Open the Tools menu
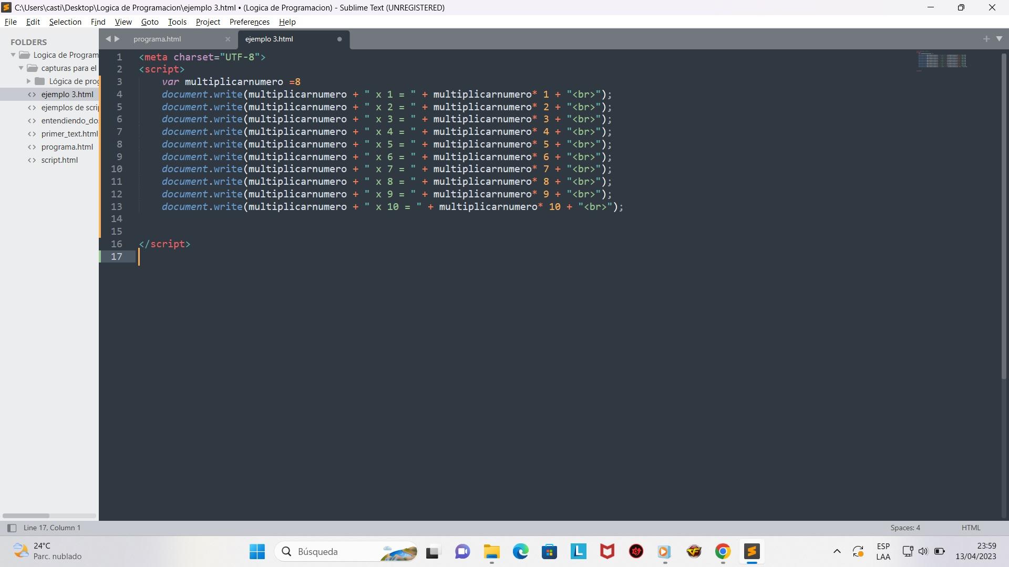This screenshot has width=1009, height=567. click(x=177, y=22)
